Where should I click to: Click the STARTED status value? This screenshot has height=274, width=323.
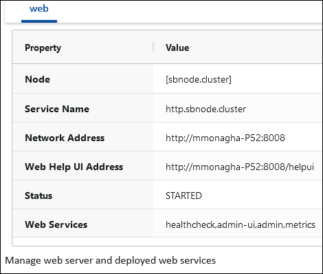coord(183,196)
